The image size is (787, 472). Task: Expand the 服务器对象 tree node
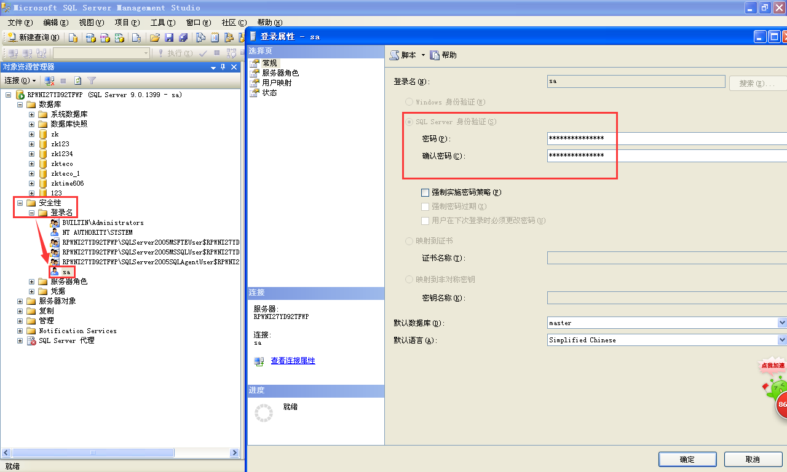(20, 301)
